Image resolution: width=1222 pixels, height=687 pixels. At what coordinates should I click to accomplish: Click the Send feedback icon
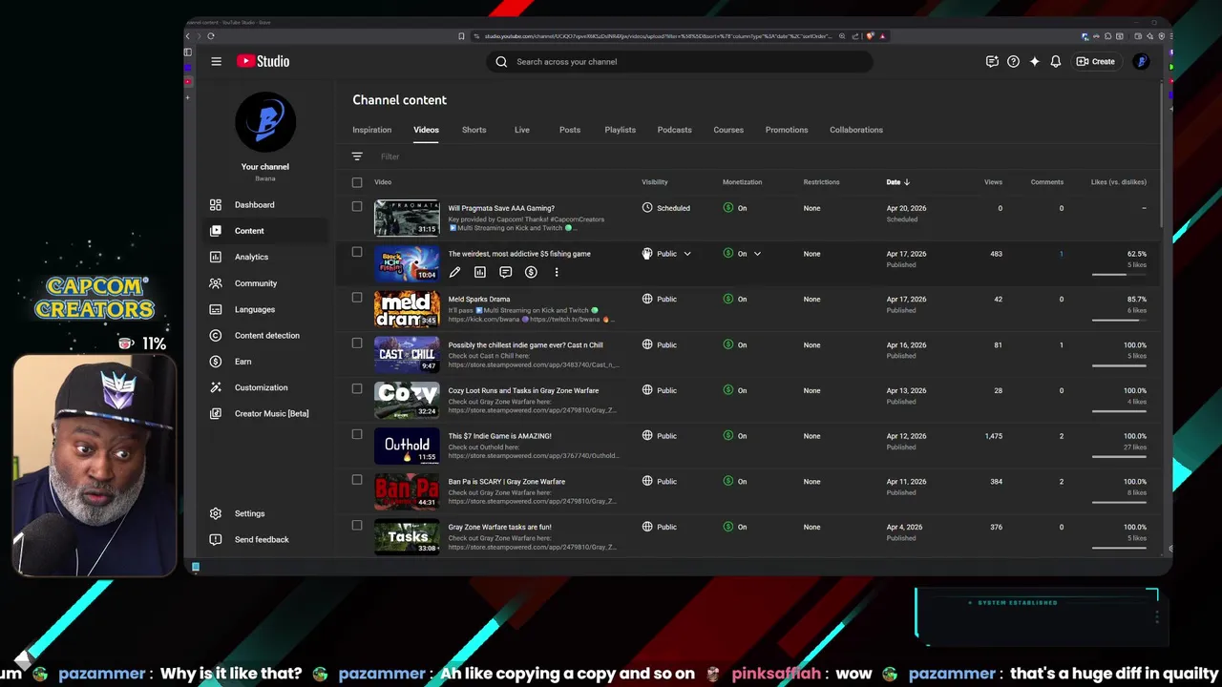(216, 539)
